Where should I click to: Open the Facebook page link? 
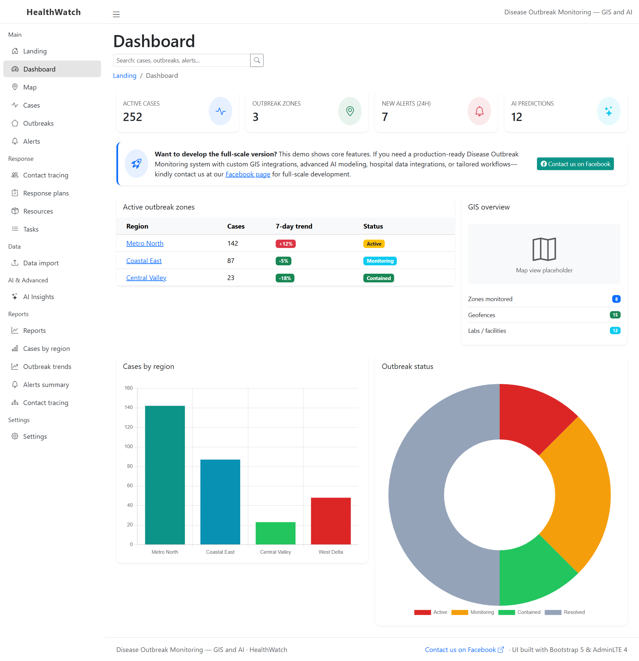click(248, 174)
